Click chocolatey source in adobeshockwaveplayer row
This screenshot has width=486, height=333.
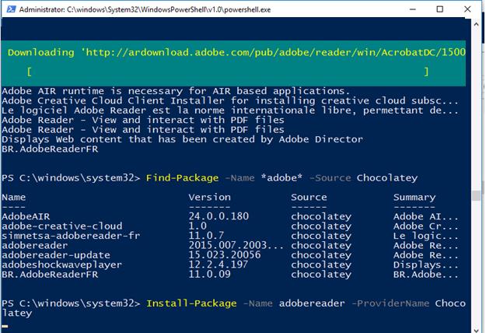click(321, 265)
